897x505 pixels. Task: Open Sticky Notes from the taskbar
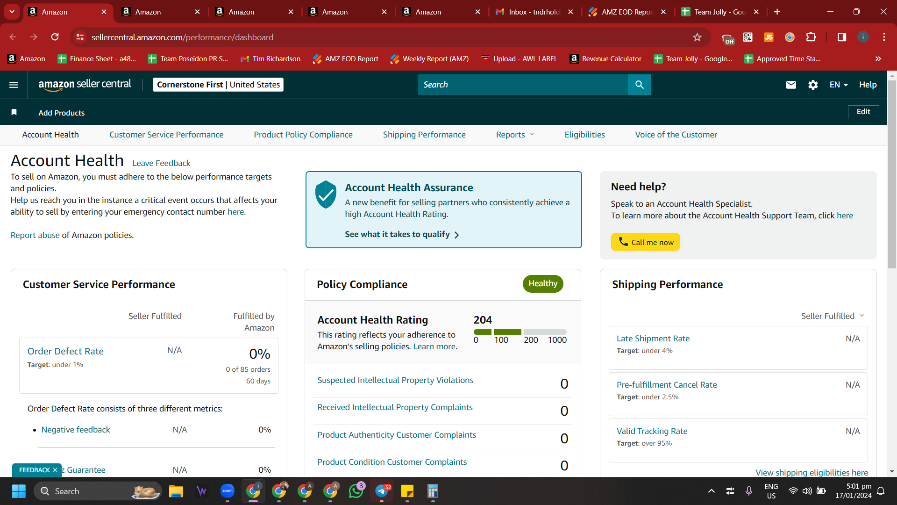click(407, 491)
